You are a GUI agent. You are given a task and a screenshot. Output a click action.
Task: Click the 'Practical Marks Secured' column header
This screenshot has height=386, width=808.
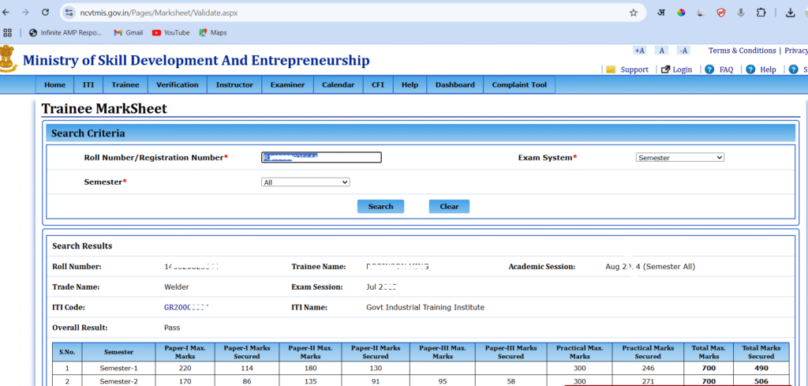click(648, 352)
